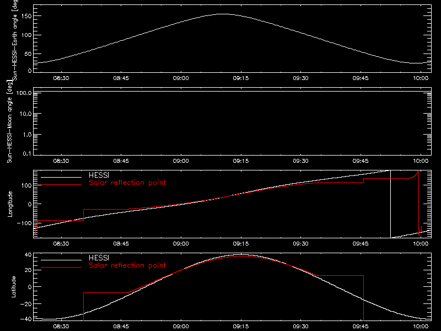Click the Sun-HESSI-Moon angle axis title
Screen dimensions: 441x331
(x=9, y=121)
